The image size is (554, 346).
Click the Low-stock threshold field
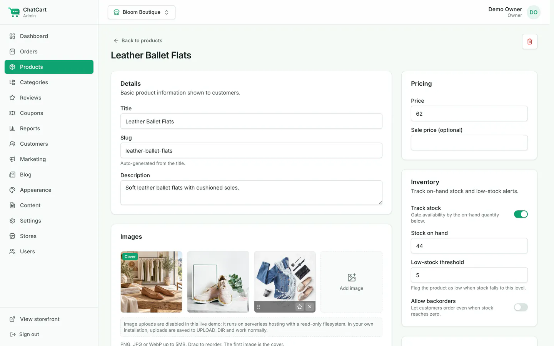click(x=469, y=275)
